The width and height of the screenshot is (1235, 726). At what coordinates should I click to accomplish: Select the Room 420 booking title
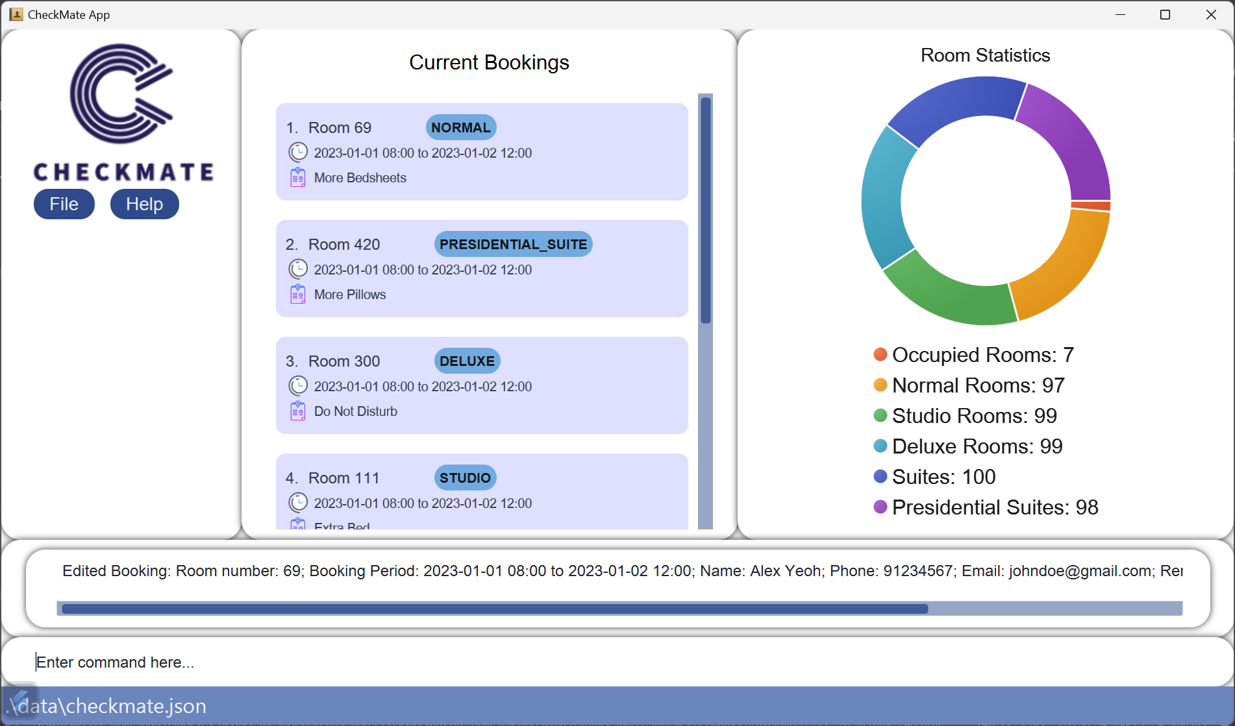(344, 245)
